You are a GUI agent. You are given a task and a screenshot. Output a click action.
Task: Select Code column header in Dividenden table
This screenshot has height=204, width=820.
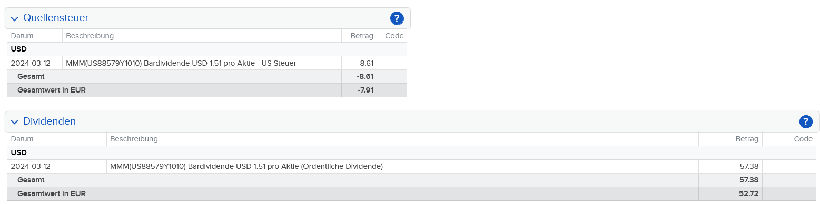click(x=804, y=139)
